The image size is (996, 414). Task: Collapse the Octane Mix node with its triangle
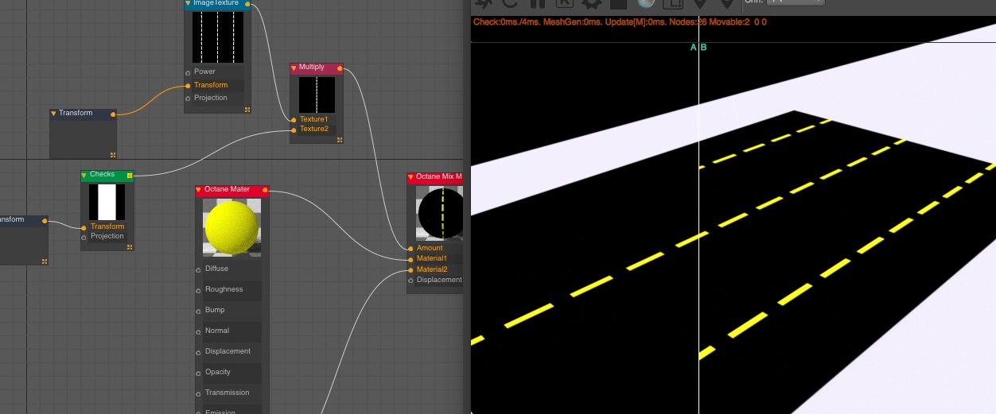pos(410,177)
